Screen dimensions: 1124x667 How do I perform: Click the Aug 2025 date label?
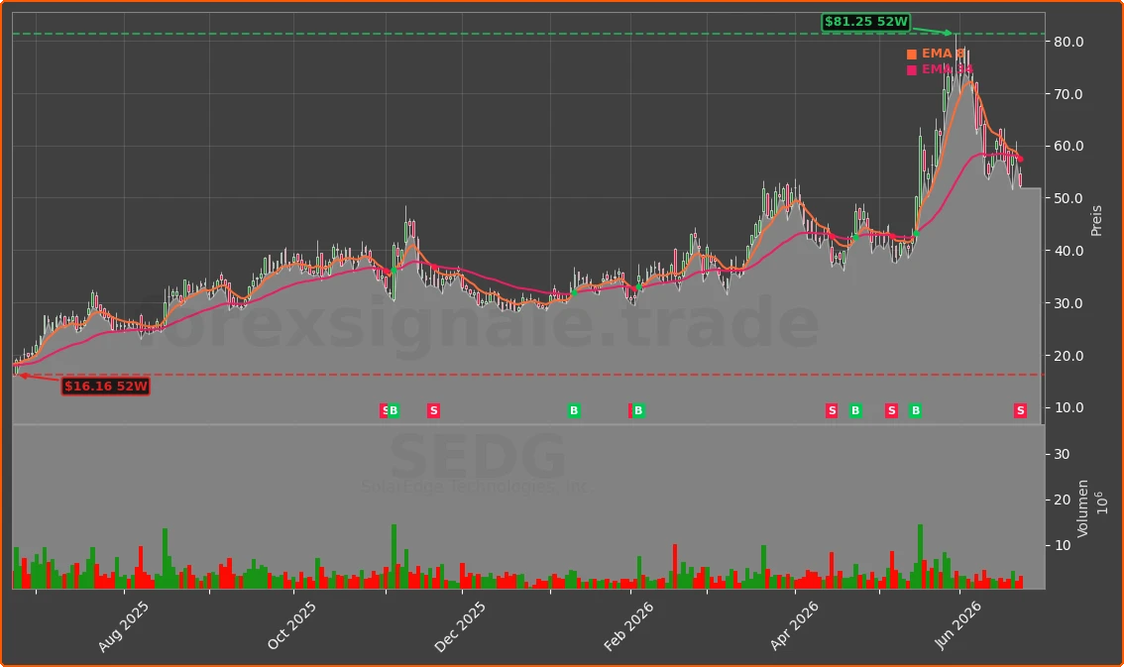(x=123, y=626)
